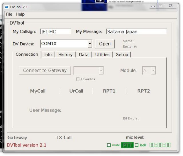
Task: Click the DVTool app icon in title bar
Action: (x=7, y=7)
